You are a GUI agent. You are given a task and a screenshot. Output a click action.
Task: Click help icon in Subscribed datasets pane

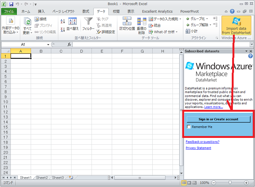[x=250, y=56]
